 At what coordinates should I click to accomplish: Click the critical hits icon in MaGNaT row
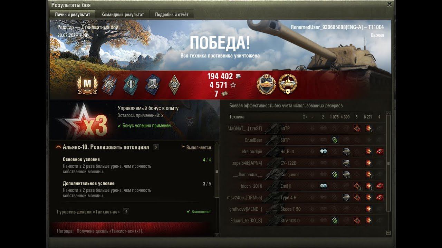(357, 128)
